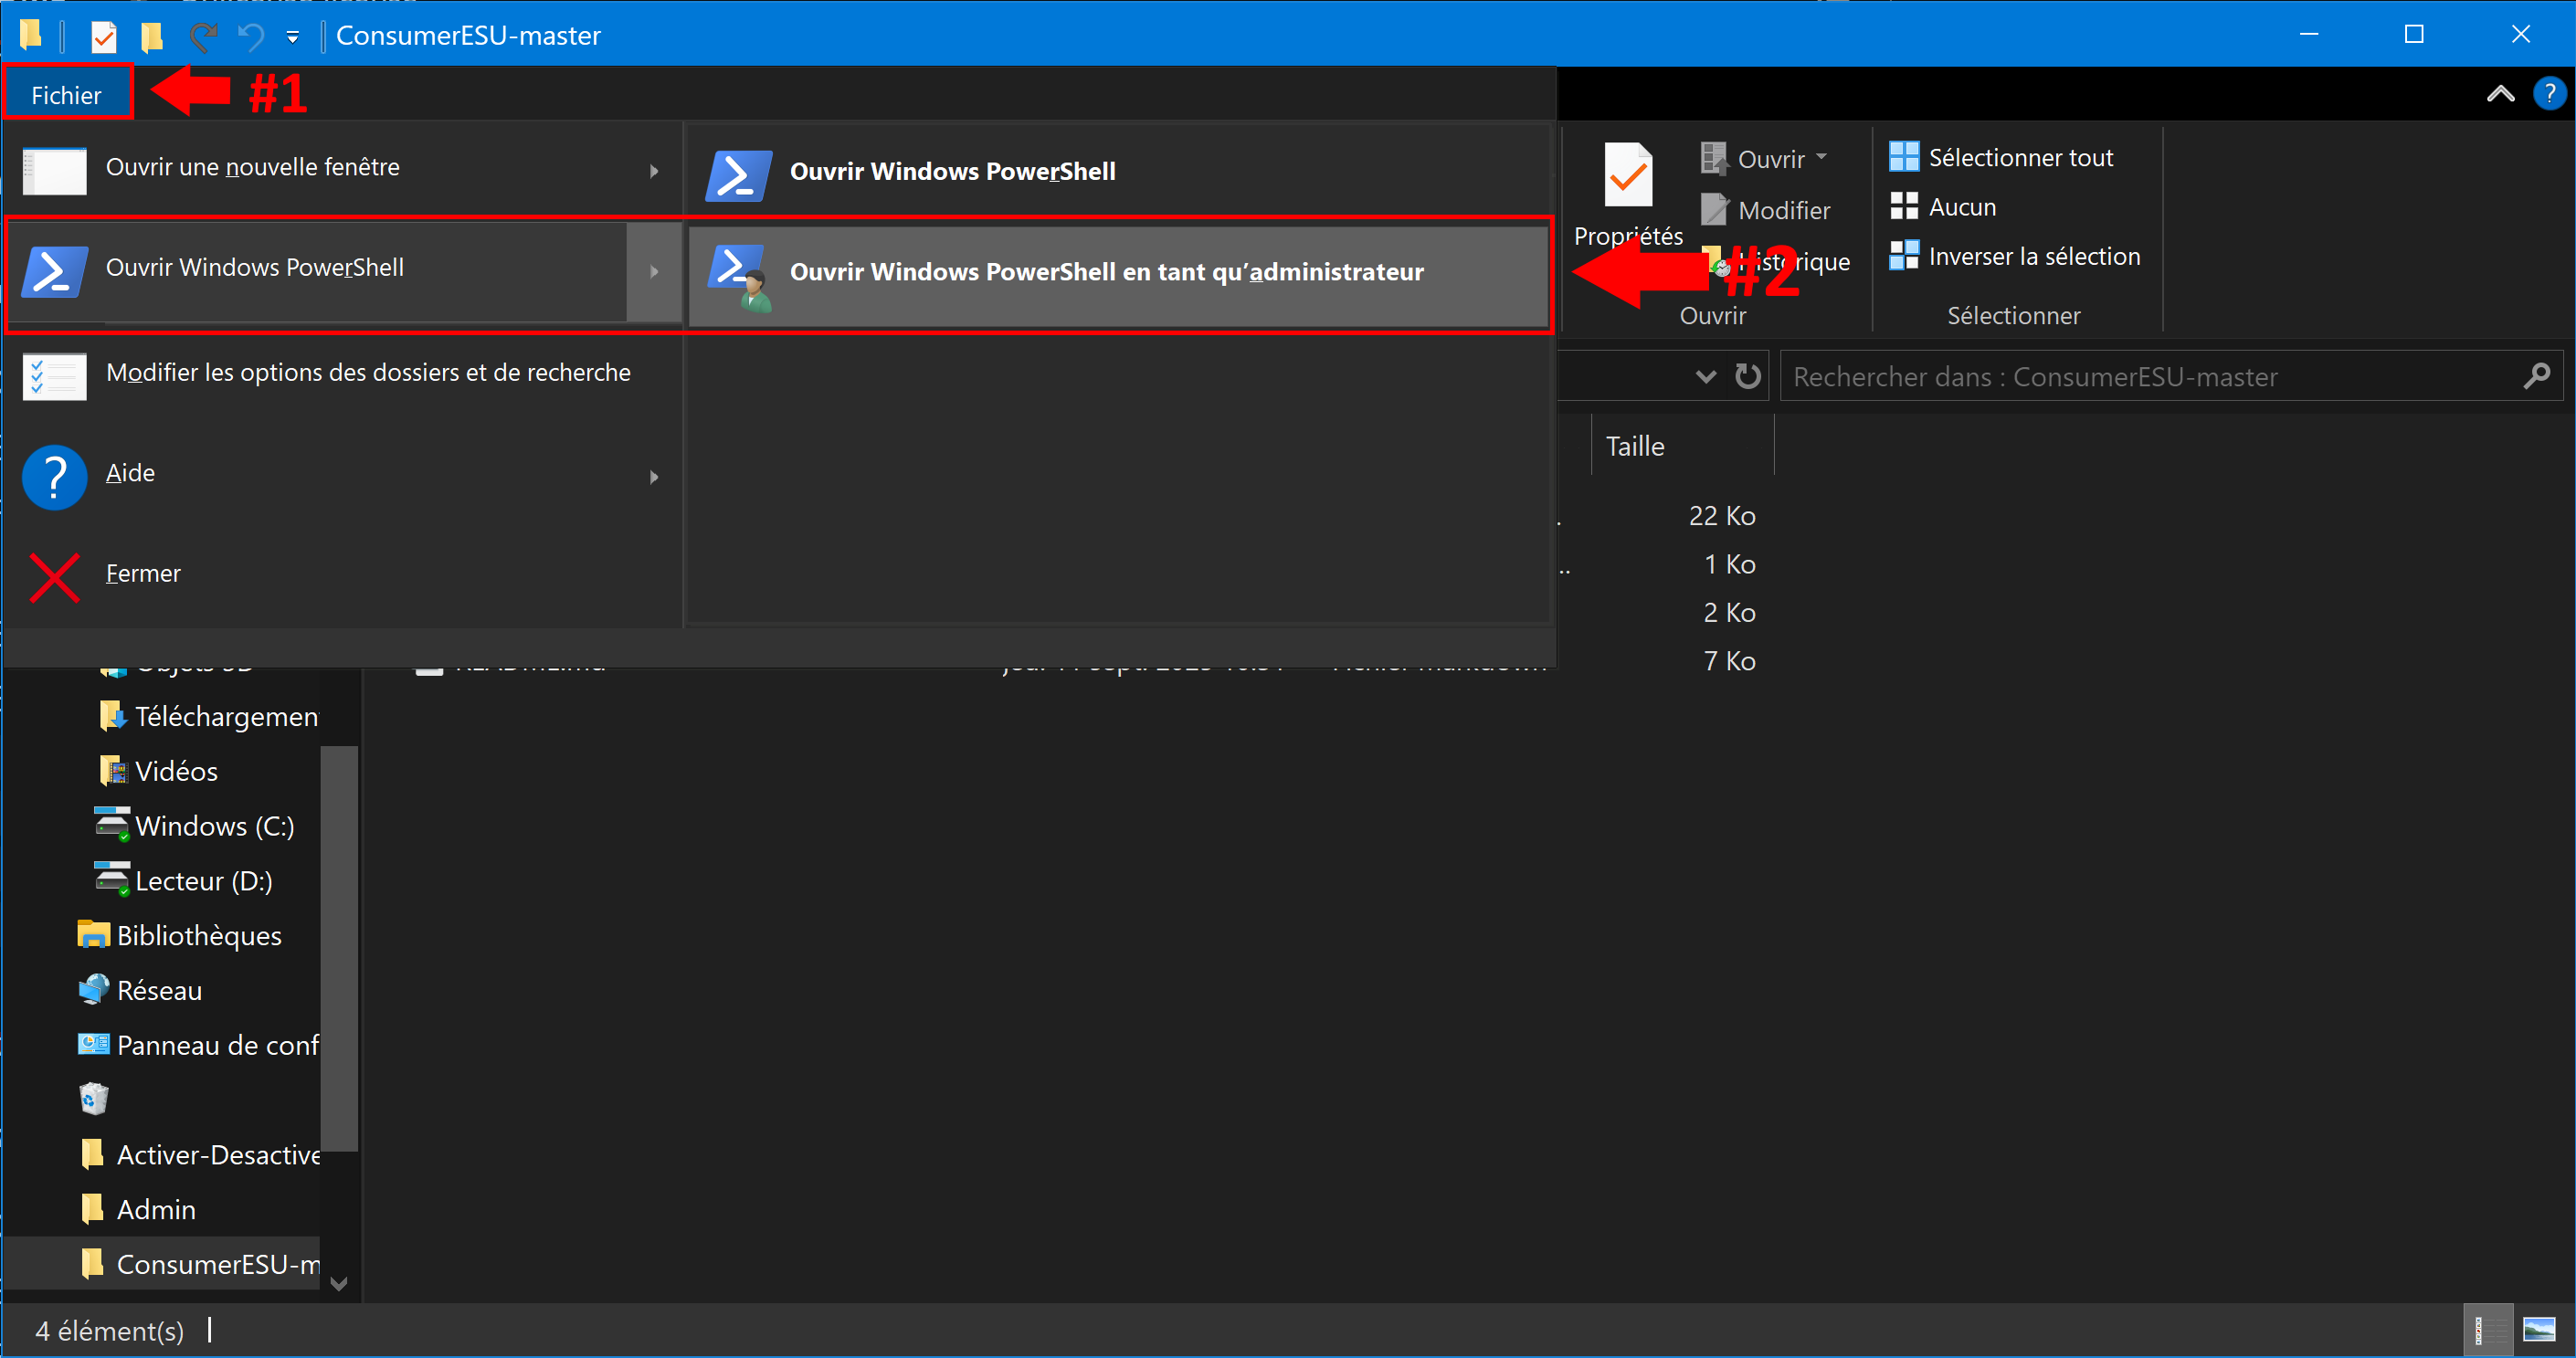Open the Fichier ribbon tab

tap(67, 95)
